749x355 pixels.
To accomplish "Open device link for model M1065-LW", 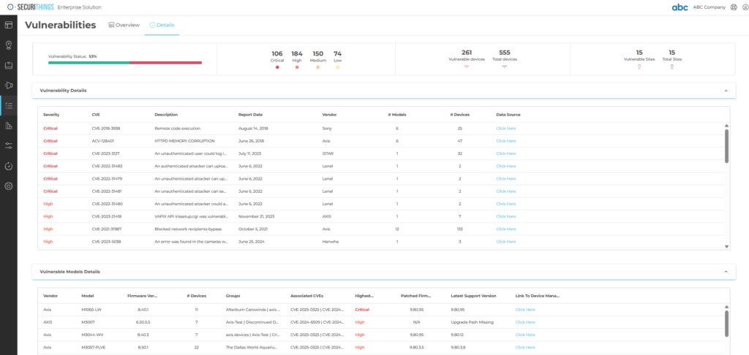I will (525, 310).
